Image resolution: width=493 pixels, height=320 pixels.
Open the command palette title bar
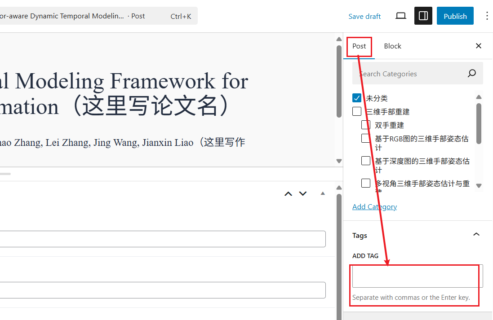[97, 16]
